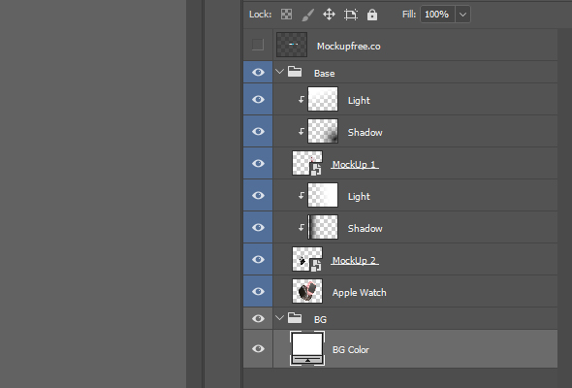Click the lock position move icon
This screenshot has height=388, width=572.
pyautogui.click(x=329, y=15)
